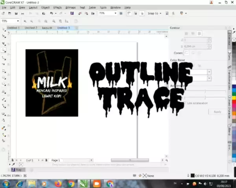Click the Chrome icon in taskbar
236x188 pixels.
(x=71, y=183)
